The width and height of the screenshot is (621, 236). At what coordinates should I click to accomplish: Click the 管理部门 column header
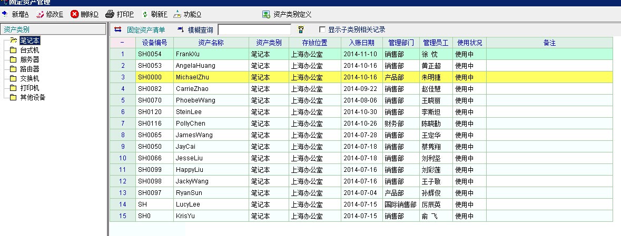[x=401, y=43]
